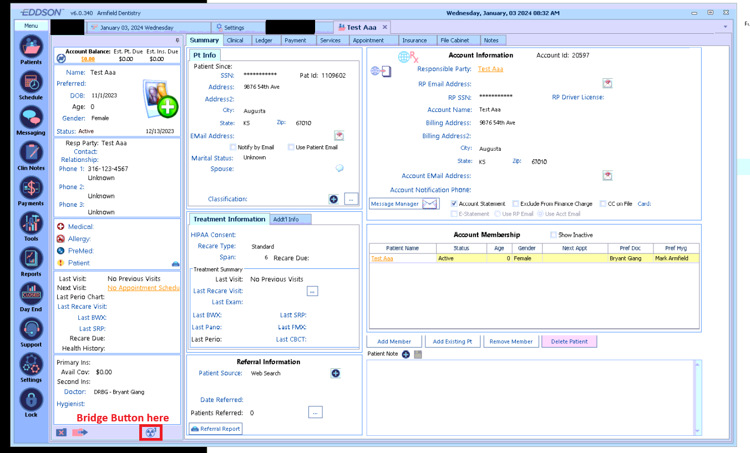The height and width of the screenshot is (453, 750).
Task: Open the Patients Referred ellipsis button
Action: 315,413
